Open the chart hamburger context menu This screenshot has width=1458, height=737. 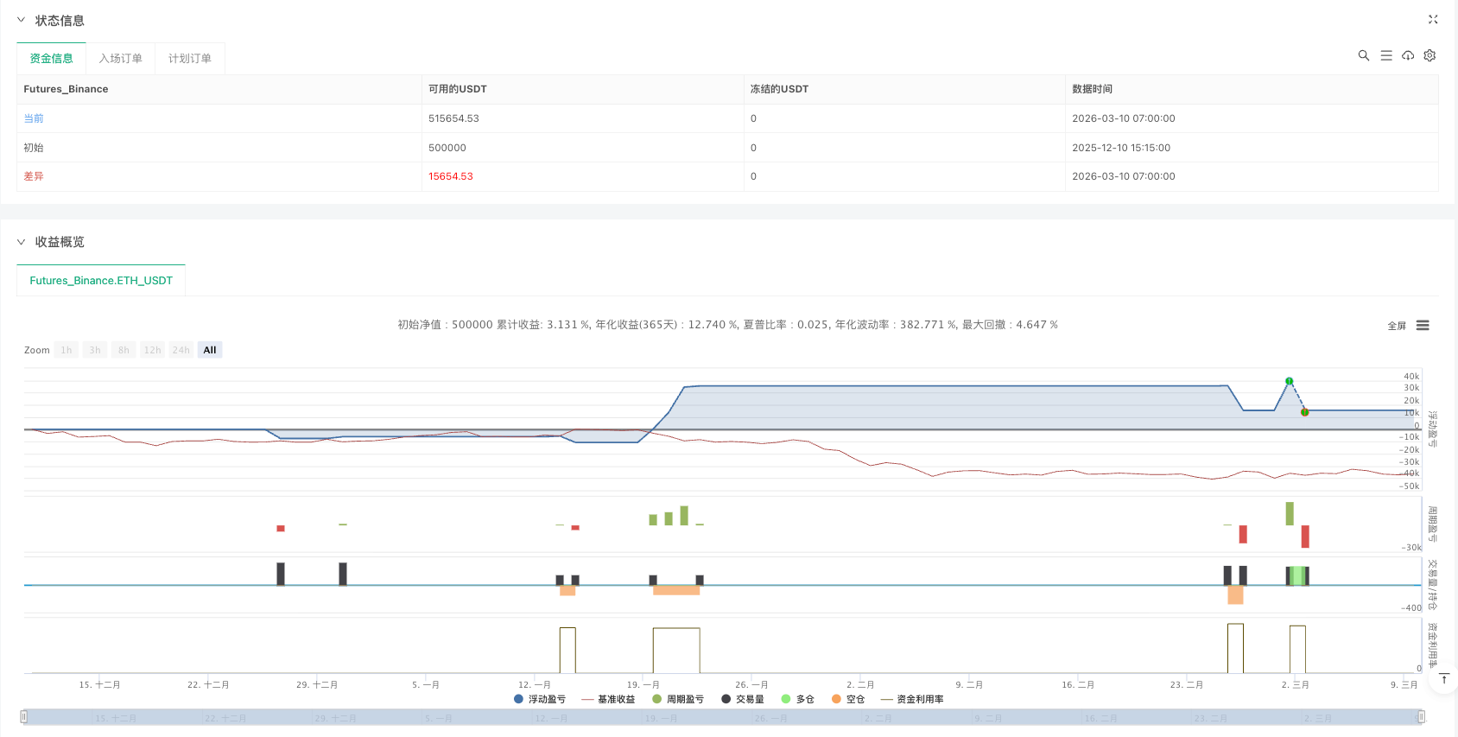(x=1423, y=326)
